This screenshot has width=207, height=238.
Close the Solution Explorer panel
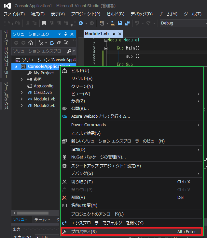click(72, 34)
